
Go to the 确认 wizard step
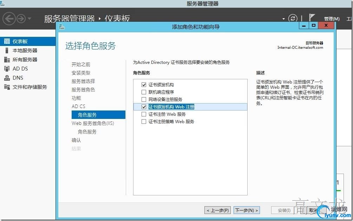click(x=76, y=140)
